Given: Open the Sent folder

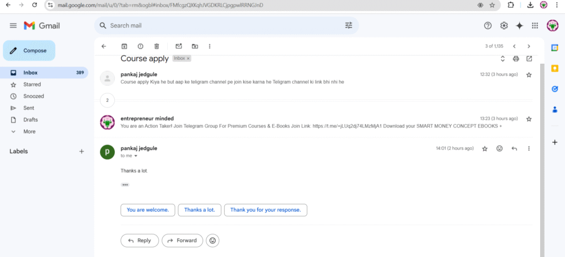Looking at the screenshot, I should (29, 108).
